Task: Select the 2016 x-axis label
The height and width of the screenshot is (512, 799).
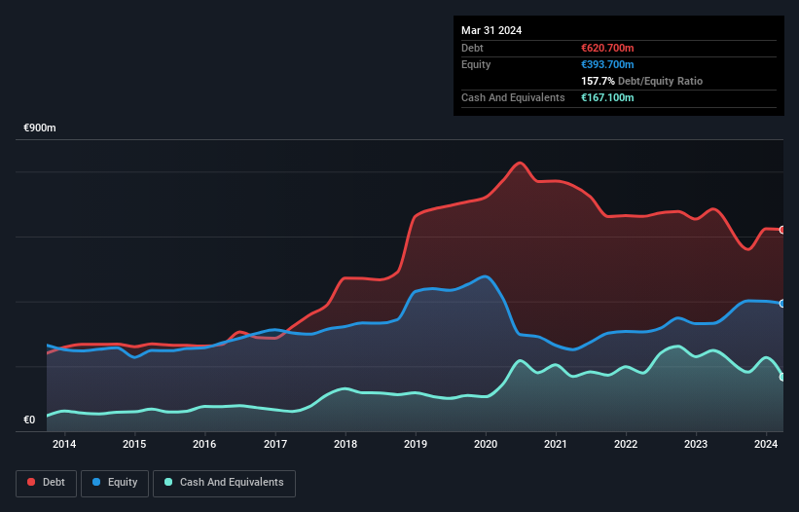Action: pos(204,444)
